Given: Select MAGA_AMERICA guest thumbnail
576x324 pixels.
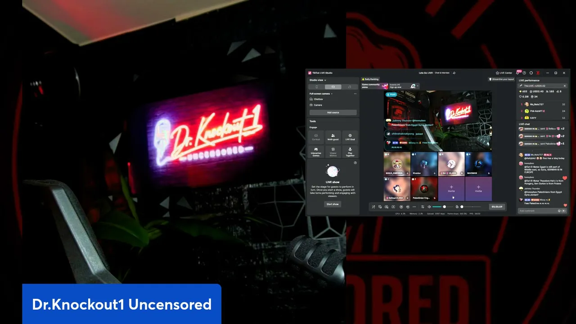Looking at the screenshot, I should click(x=397, y=164).
